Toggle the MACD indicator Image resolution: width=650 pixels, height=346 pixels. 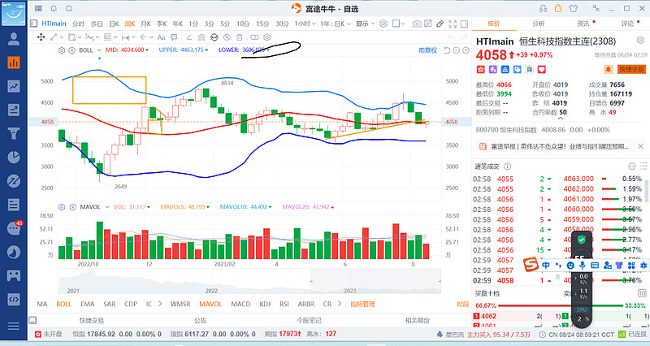tap(240, 304)
